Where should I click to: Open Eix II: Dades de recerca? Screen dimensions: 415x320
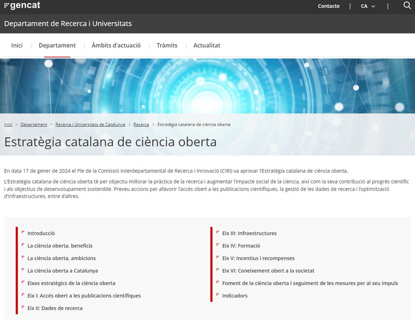[x=55, y=308]
